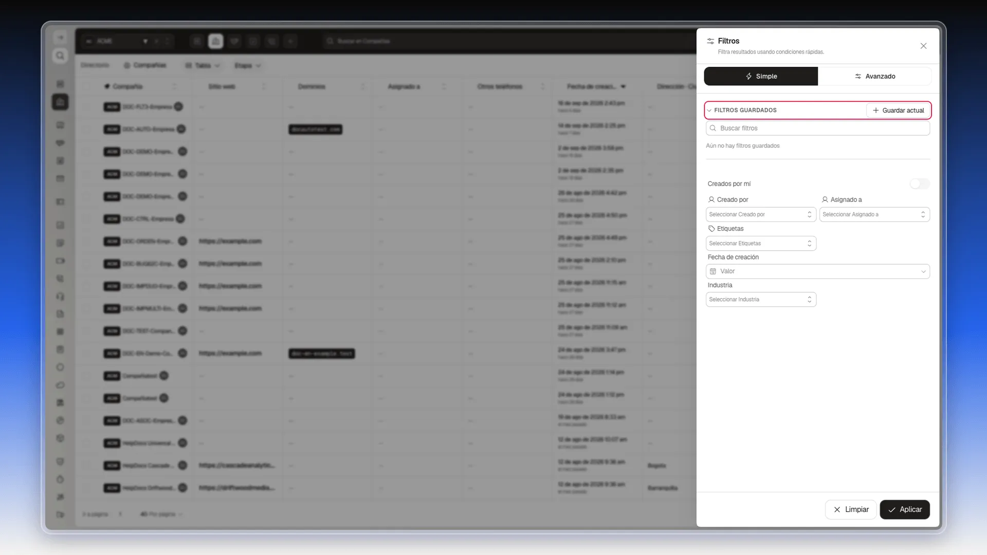Click the Filtros sliders icon in panel header

[710, 41]
